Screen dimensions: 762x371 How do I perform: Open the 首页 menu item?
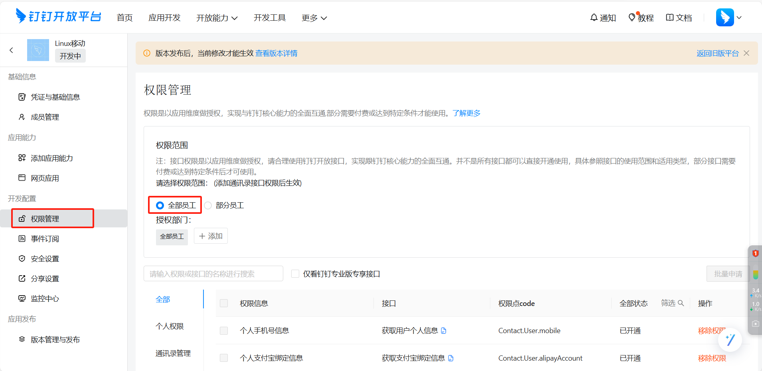124,18
